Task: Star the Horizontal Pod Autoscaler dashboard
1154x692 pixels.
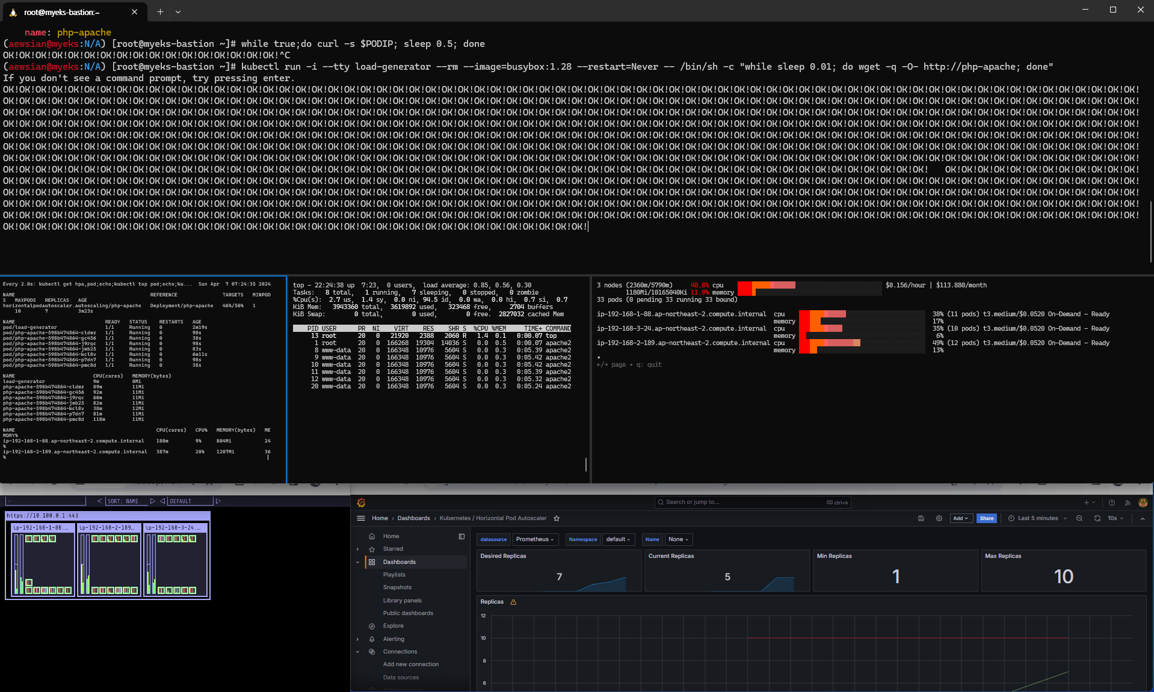Action: point(557,518)
